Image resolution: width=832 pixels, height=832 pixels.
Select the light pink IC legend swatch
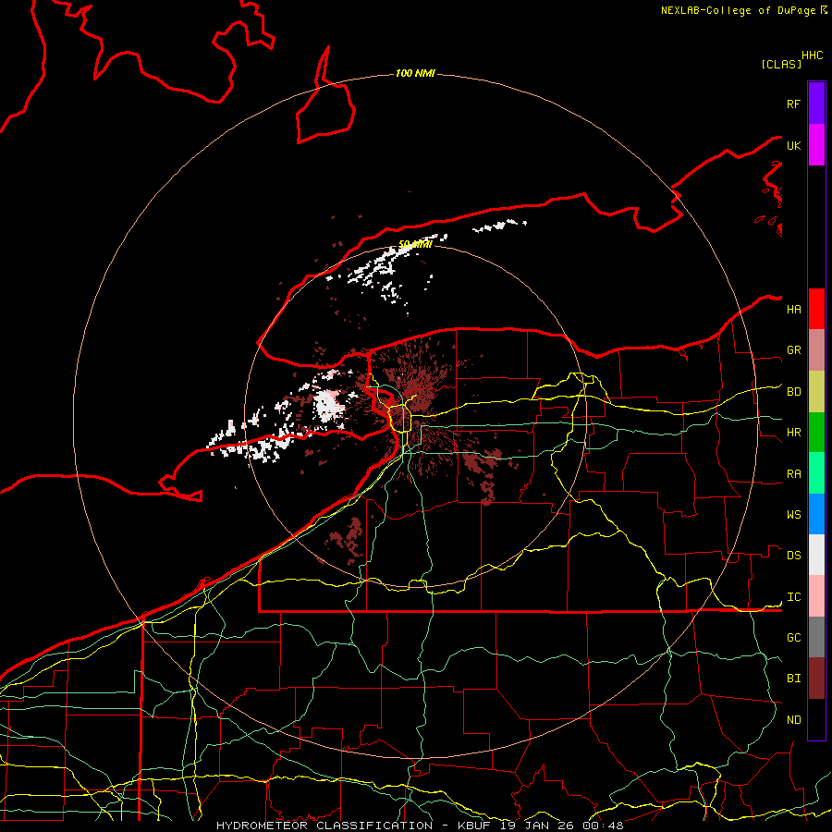816,596
